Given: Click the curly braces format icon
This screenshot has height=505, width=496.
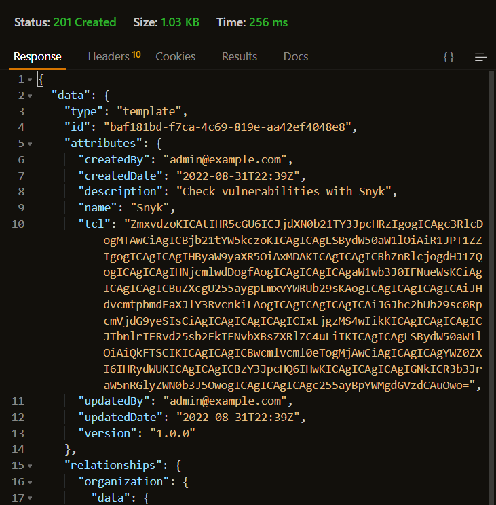Looking at the screenshot, I should click(x=449, y=57).
